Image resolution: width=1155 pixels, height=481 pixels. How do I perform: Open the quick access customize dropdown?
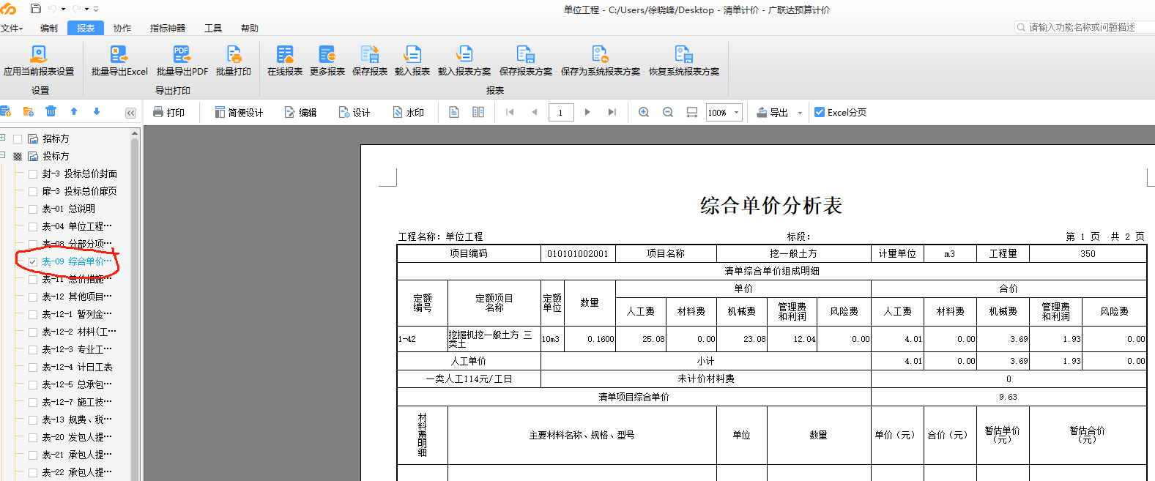tap(96, 10)
